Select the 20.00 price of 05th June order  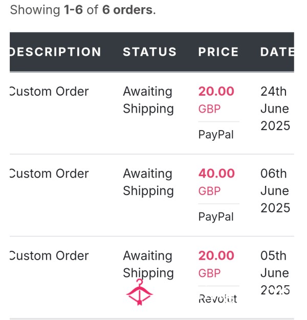pyautogui.click(x=216, y=255)
